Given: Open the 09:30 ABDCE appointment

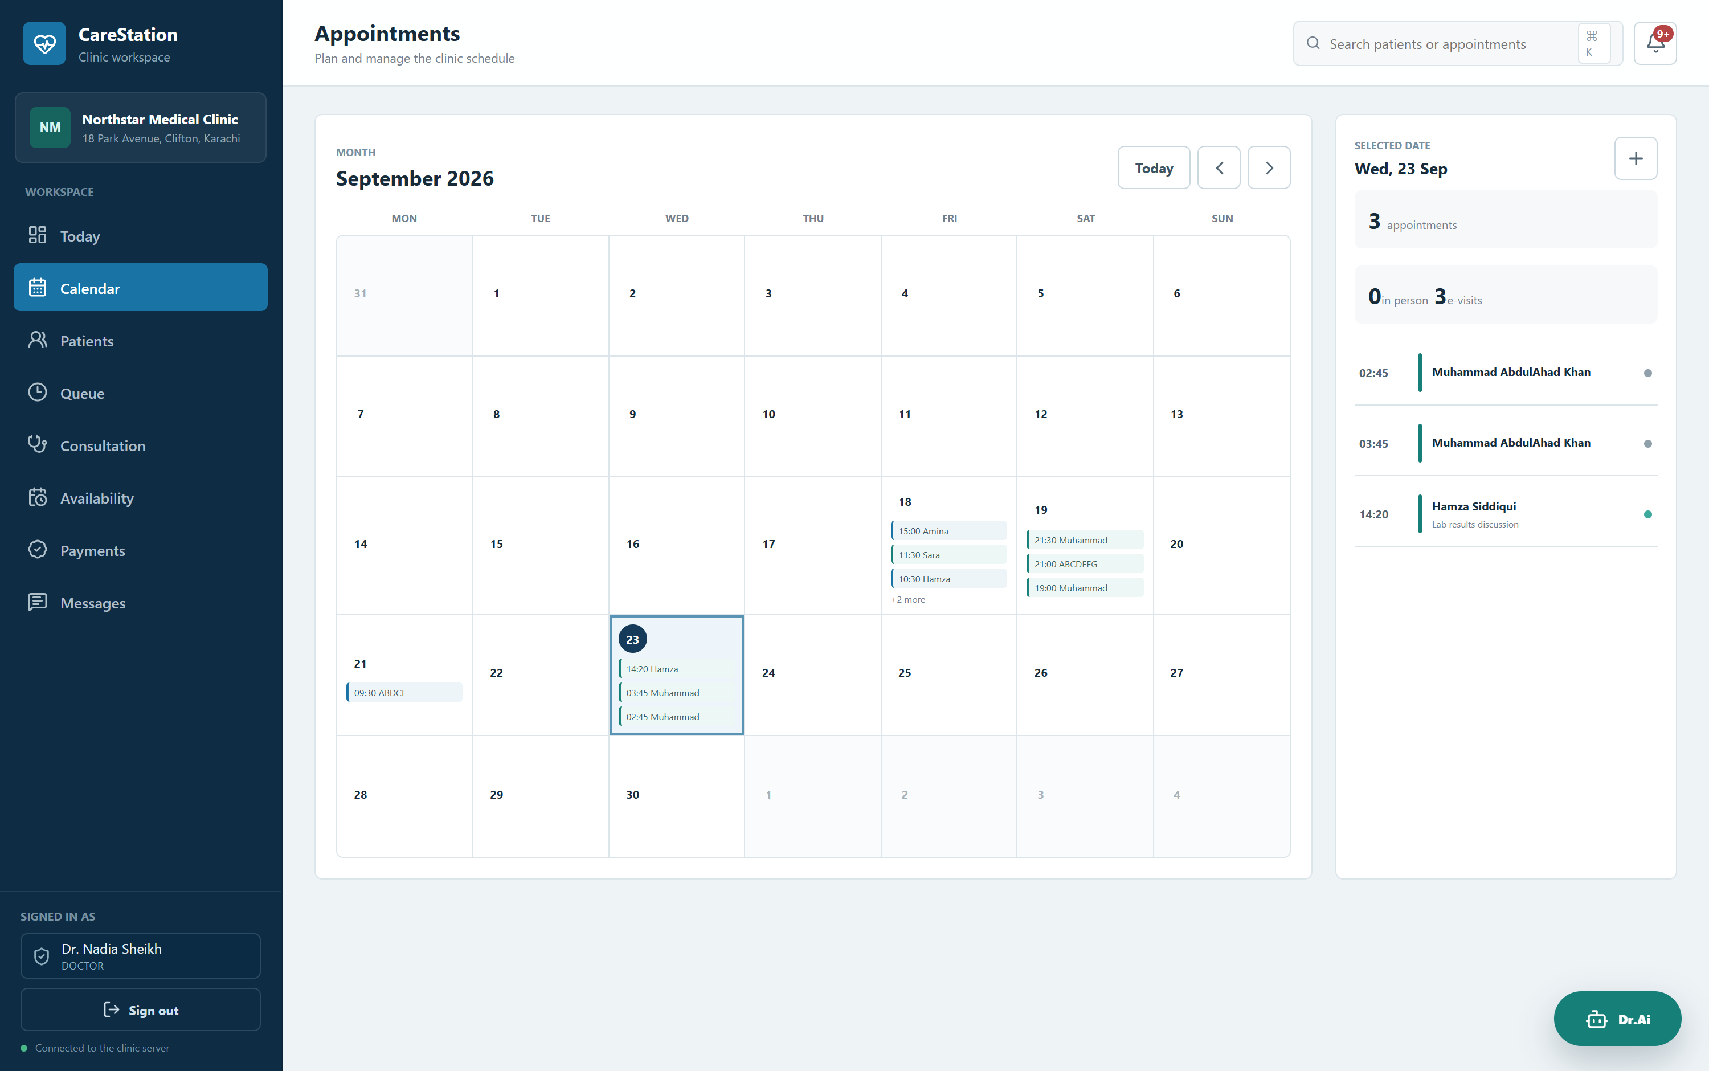Looking at the screenshot, I should 404,693.
